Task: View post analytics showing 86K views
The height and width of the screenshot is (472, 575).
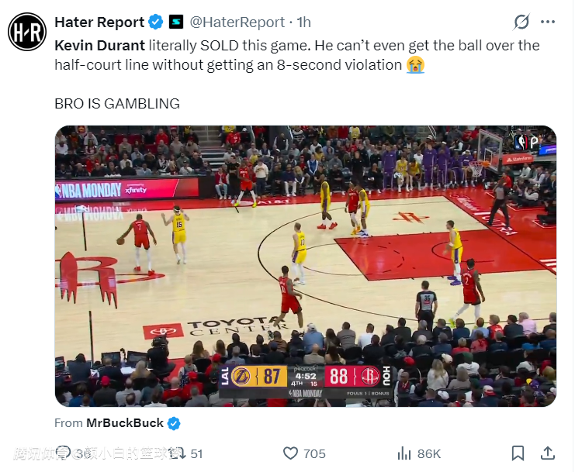Action: [x=419, y=453]
